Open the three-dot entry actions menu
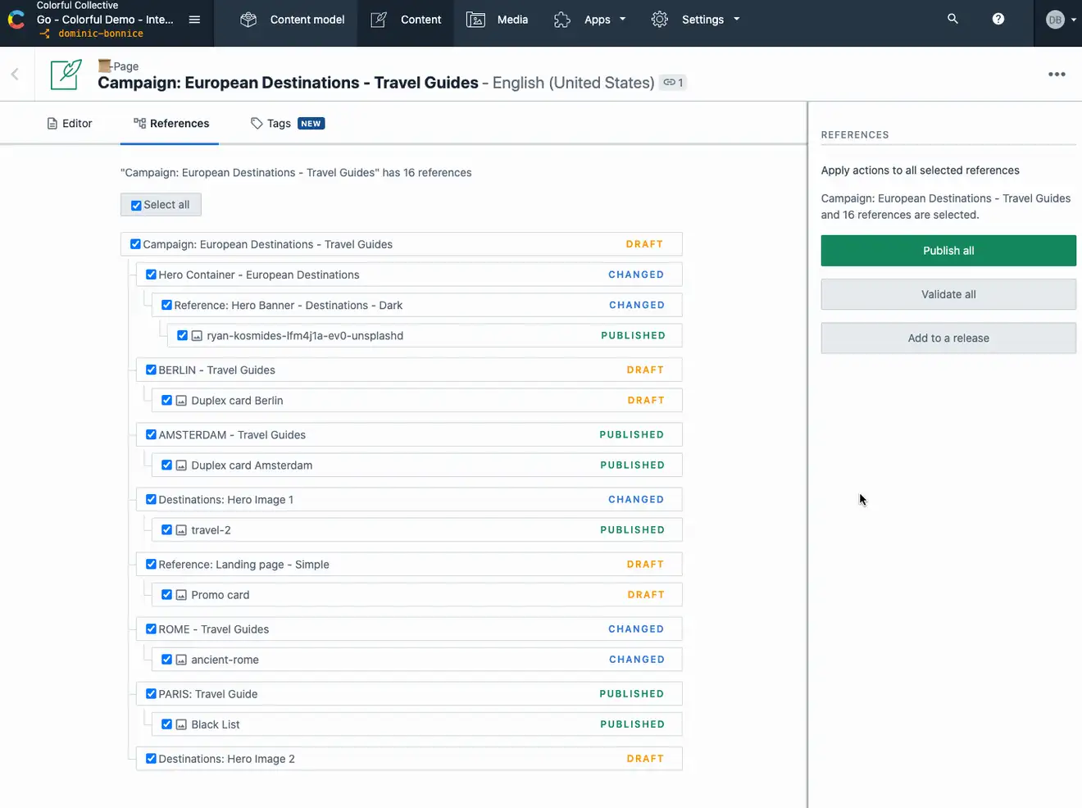1082x808 pixels. tap(1057, 74)
